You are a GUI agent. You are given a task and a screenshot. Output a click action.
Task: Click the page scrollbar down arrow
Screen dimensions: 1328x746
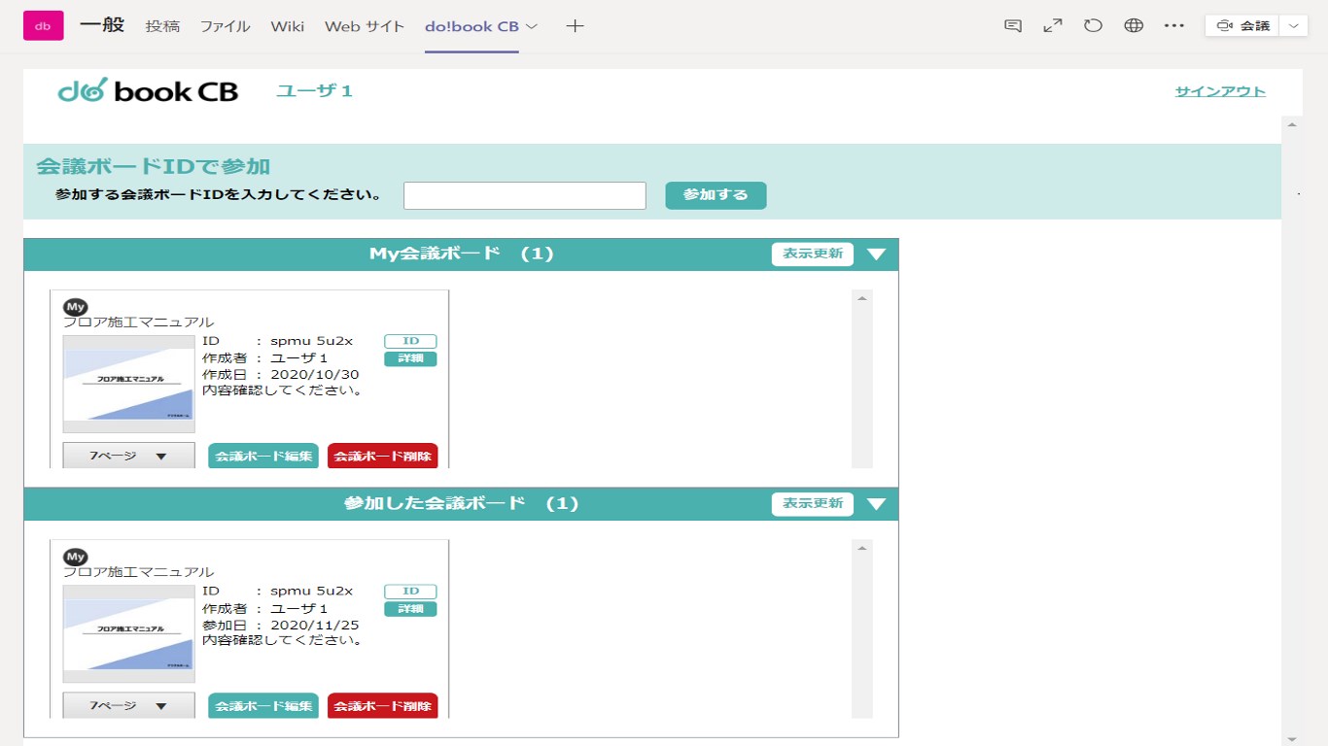(1292, 738)
